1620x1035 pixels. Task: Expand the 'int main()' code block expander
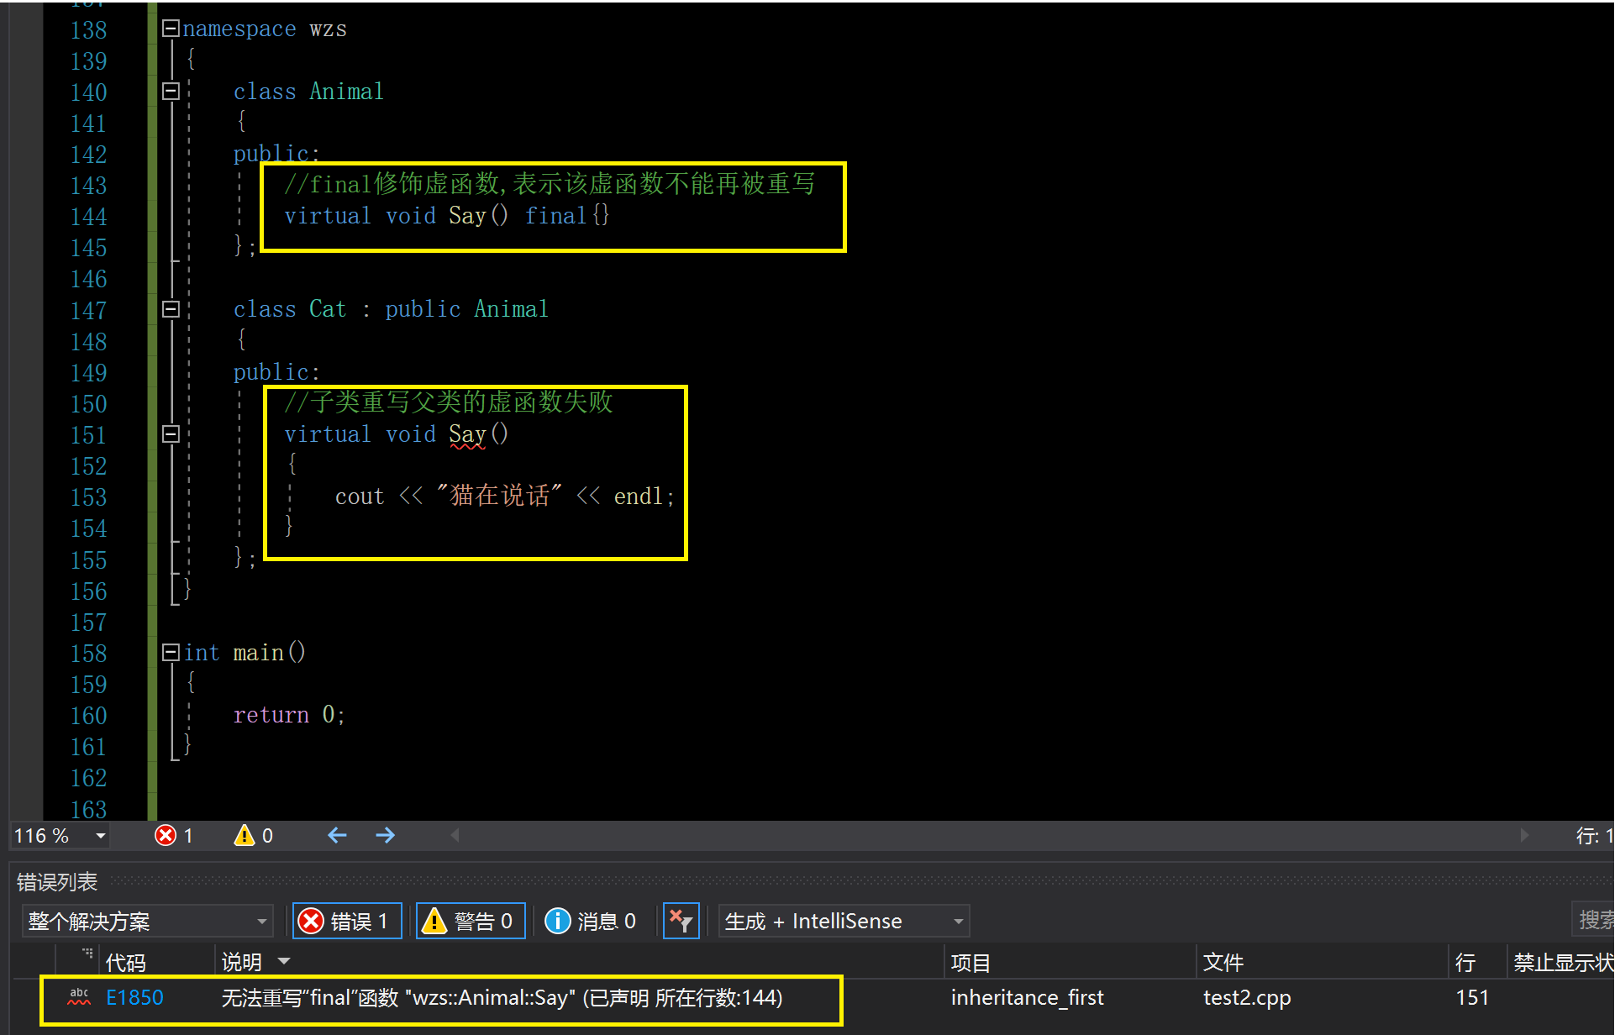(x=170, y=653)
